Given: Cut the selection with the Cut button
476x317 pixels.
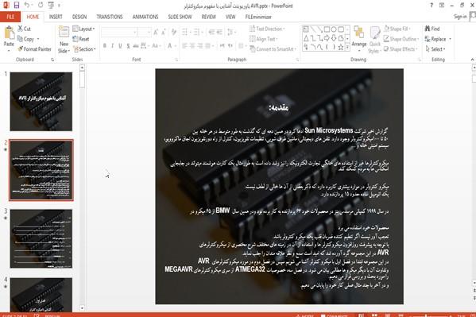Looking at the screenshot, I should click(24, 29).
